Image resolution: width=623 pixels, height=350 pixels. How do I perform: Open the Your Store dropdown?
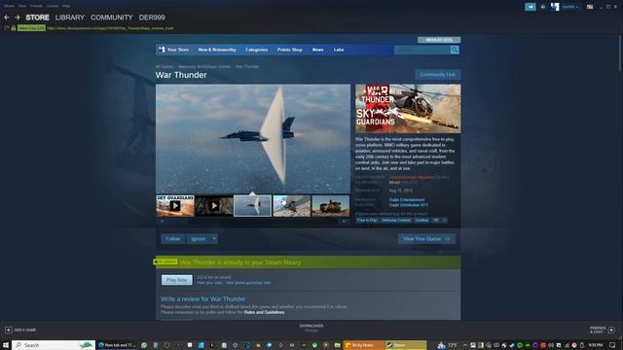pyautogui.click(x=177, y=50)
